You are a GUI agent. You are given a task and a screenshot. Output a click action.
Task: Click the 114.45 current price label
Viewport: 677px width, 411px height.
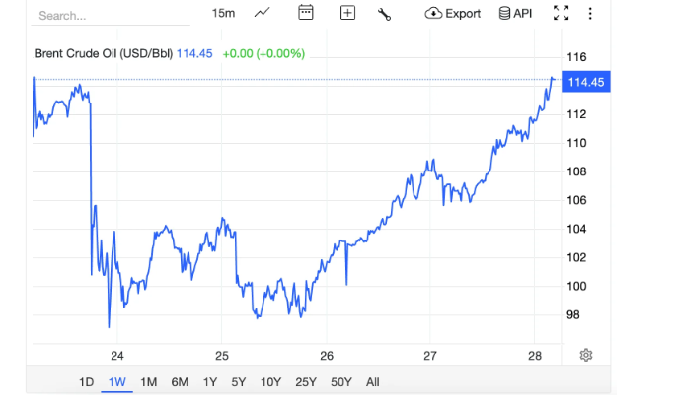point(585,83)
